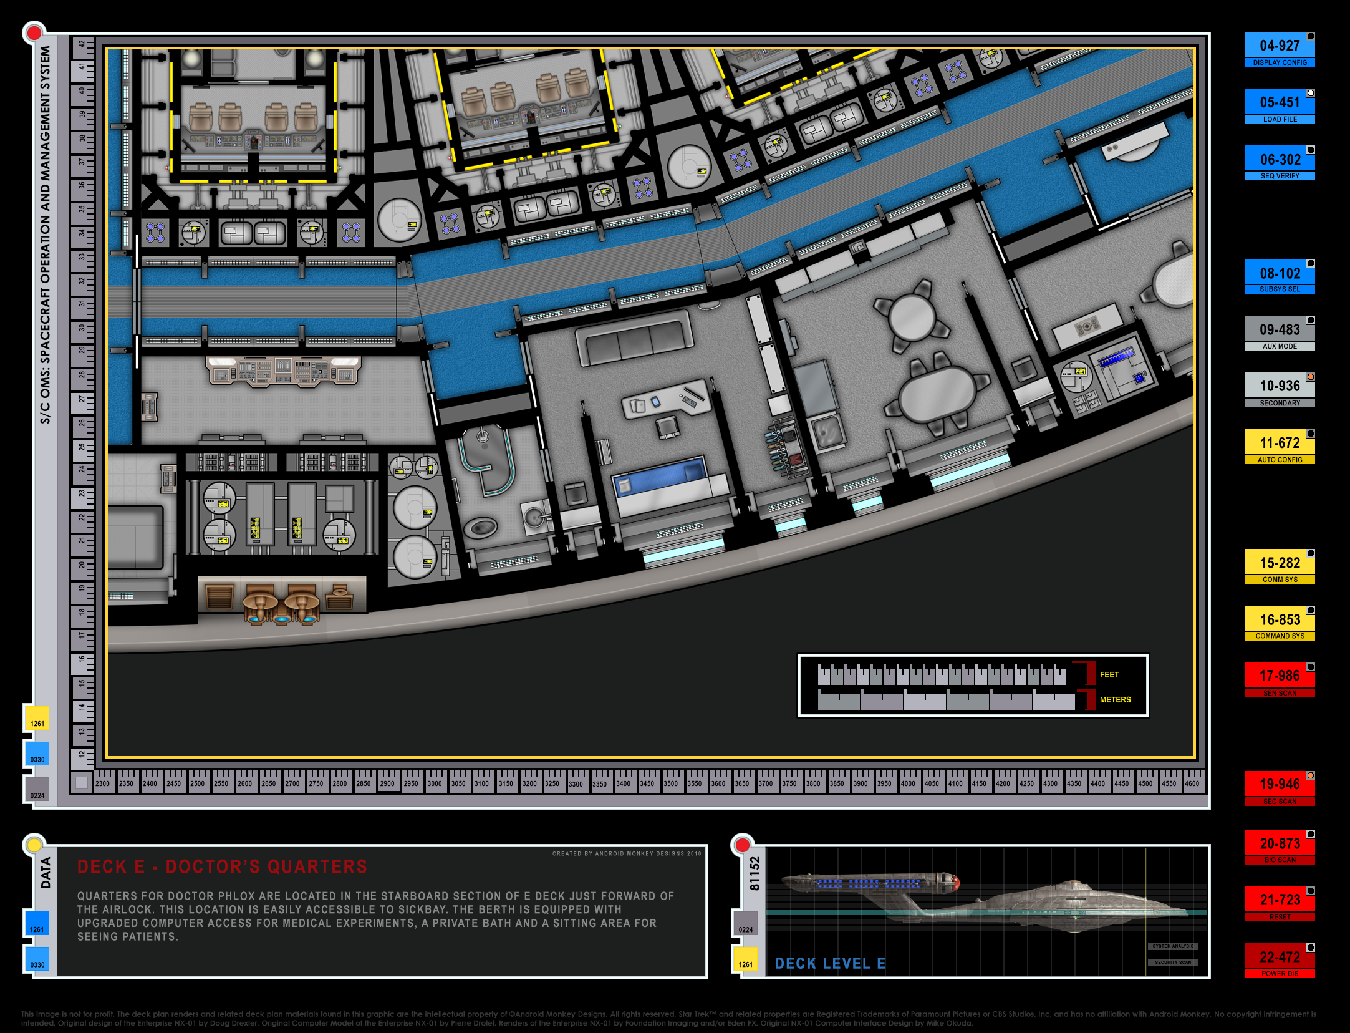Toggle the indicator on 19-946 Sec Scan
Screen dimensions: 1350x1033
(x=1310, y=775)
